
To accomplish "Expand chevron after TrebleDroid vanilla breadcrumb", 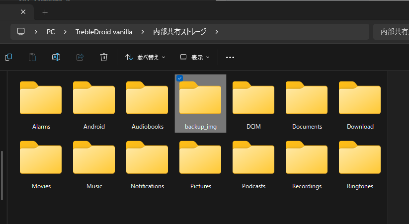I will coord(143,32).
